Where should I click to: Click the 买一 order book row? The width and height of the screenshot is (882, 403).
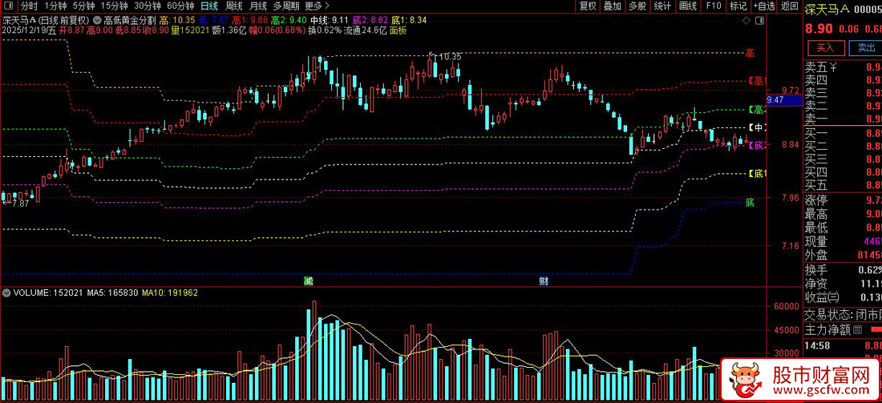843,133
